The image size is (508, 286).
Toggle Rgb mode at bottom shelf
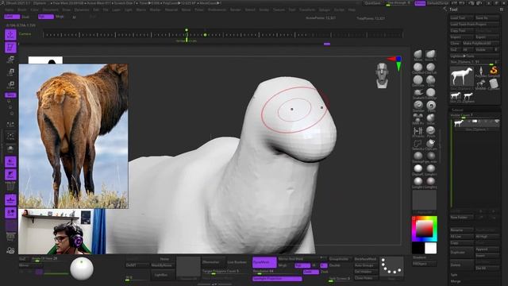coord(302,265)
